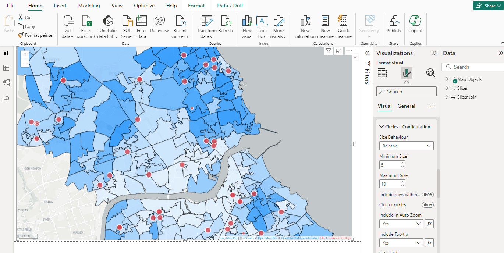Open the Modeling ribbon tab

pyautogui.click(x=89, y=6)
